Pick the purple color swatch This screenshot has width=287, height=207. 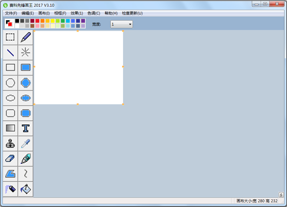83,21
